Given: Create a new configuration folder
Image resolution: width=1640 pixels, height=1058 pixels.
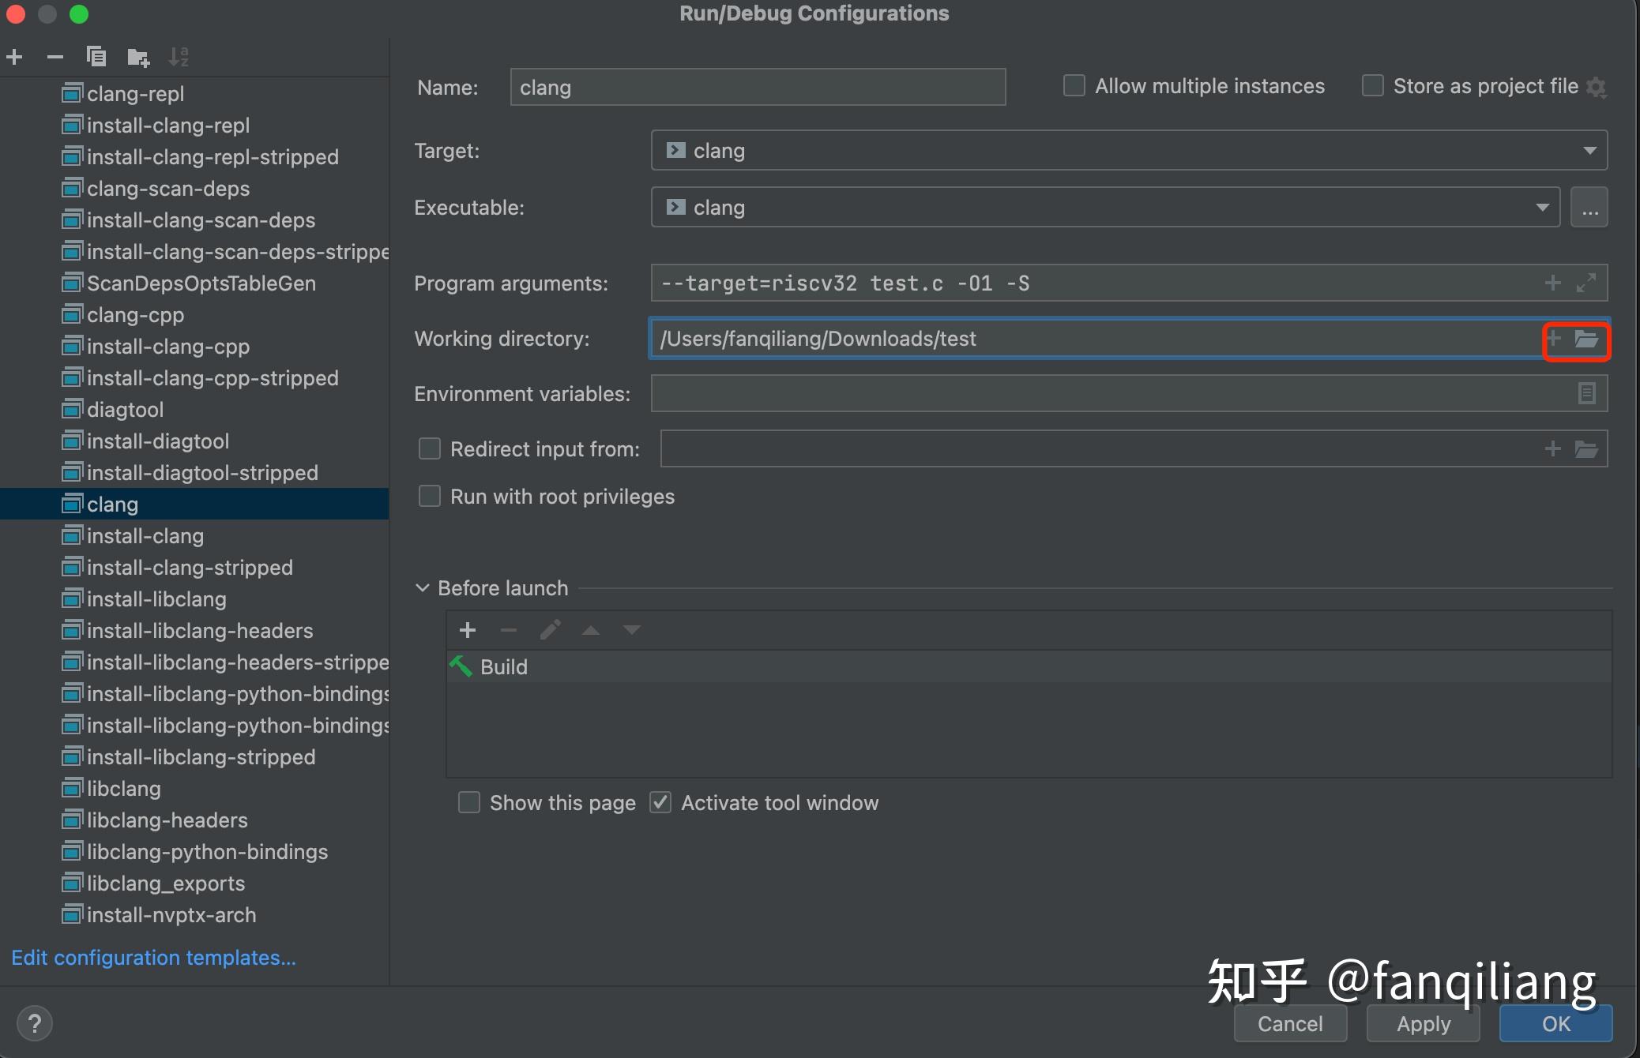Looking at the screenshot, I should coord(138,57).
